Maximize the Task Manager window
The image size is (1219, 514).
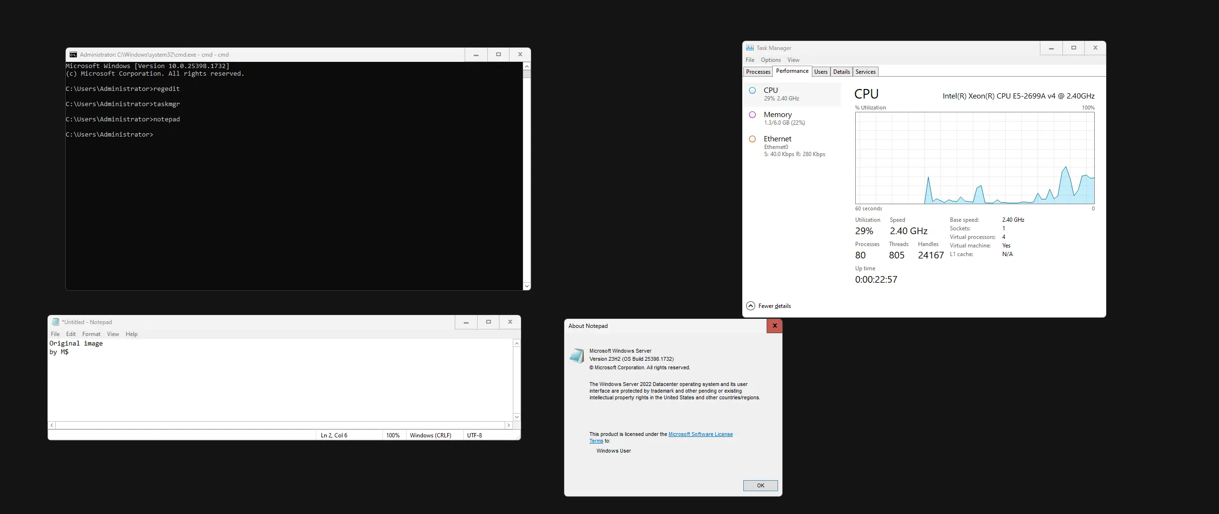(x=1073, y=48)
